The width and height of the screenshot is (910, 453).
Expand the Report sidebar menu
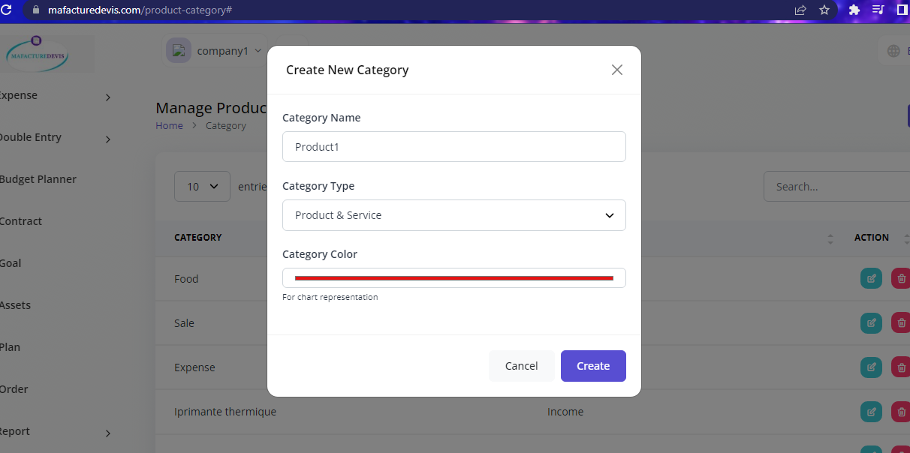[x=56, y=432]
